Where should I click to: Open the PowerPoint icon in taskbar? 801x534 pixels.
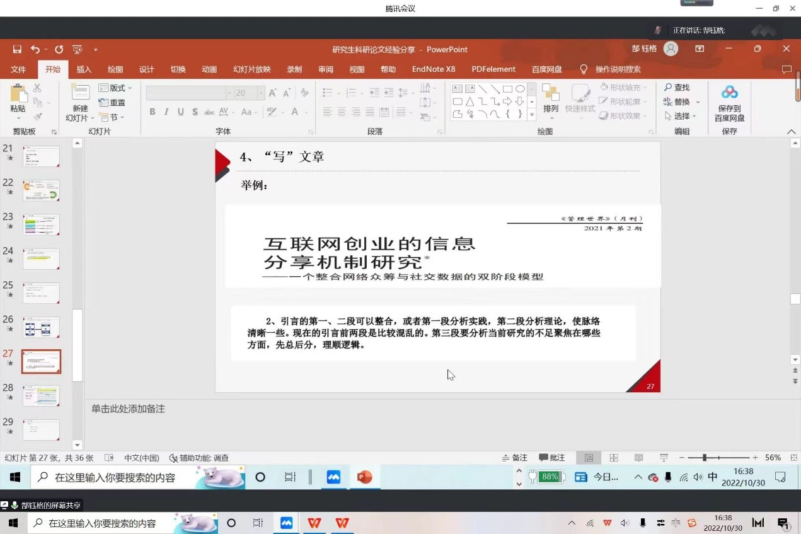pyautogui.click(x=364, y=477)
